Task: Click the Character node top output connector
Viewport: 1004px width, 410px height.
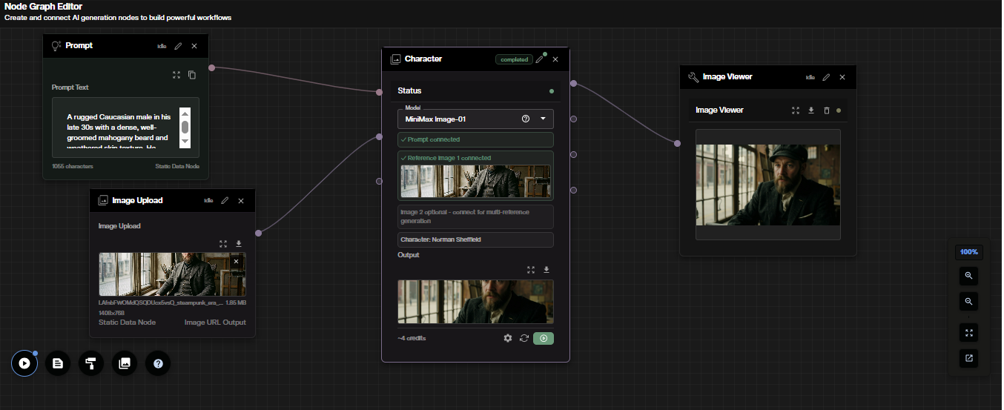Action: (x=573, y=83)
